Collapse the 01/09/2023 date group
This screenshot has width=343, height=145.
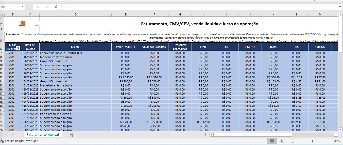[22, 85]
